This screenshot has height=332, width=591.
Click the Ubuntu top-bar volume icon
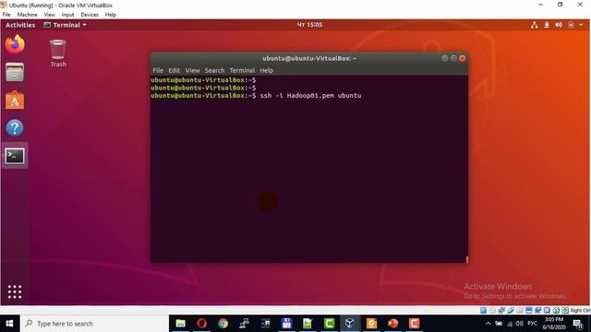[x=559, y=25]
